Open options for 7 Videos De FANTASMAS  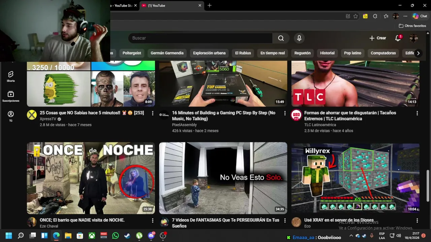(x=285, y=220)
